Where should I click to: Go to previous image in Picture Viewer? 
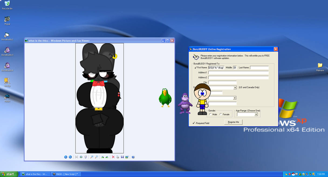click(x=66, y=157)
